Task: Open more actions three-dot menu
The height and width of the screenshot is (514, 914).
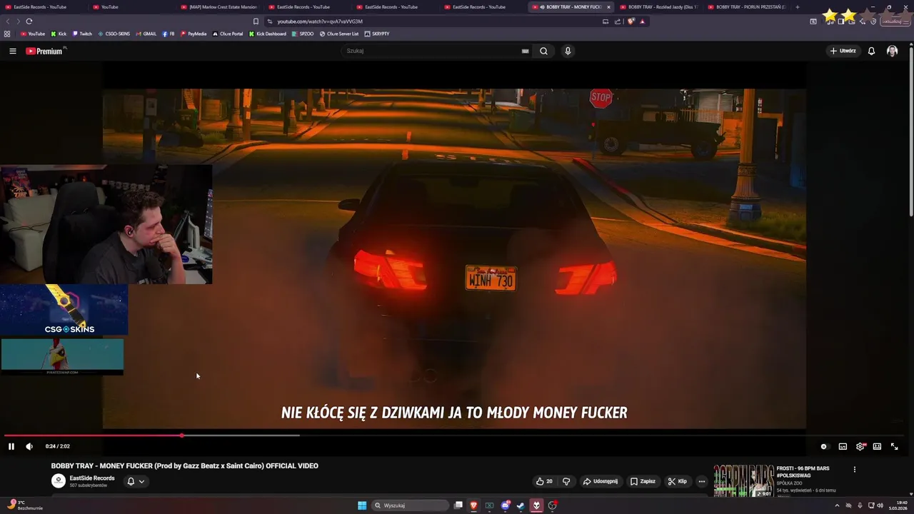Action: pyautogui.click(x=701, y=481)
